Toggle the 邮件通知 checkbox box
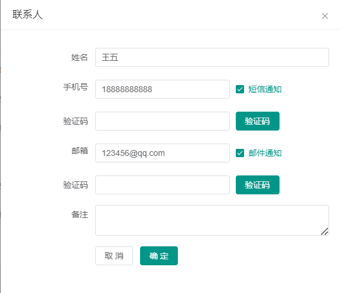Viewport: 341px width, 293px height. 240,153
